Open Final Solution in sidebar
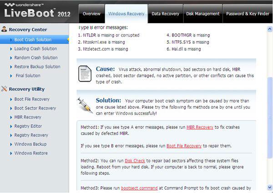Viewport: 273px width, 193px height. point(28,76)
